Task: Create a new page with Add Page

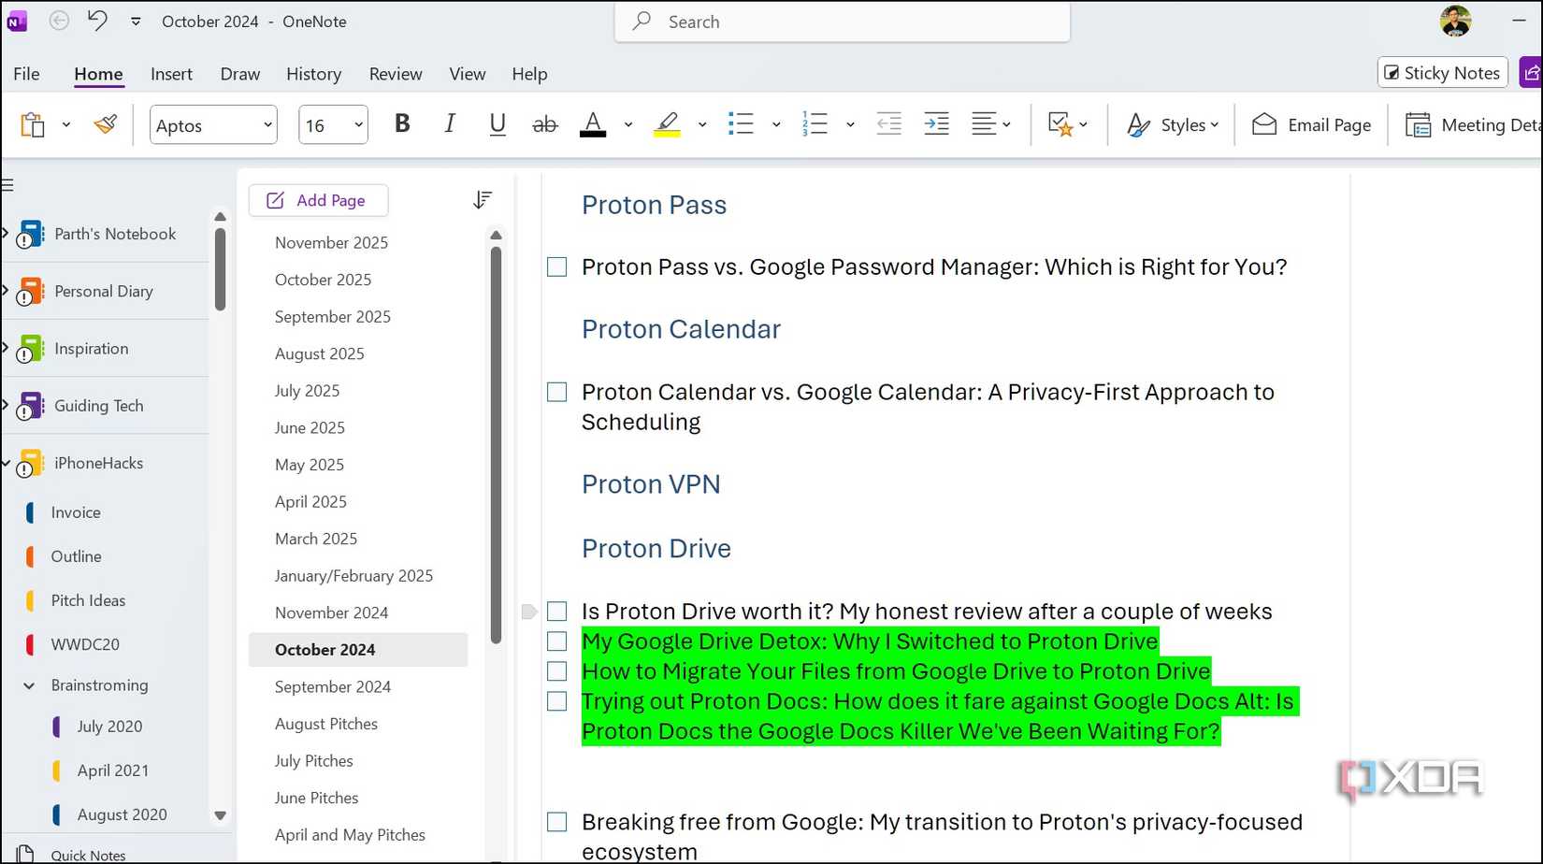Action: [318, 200]
